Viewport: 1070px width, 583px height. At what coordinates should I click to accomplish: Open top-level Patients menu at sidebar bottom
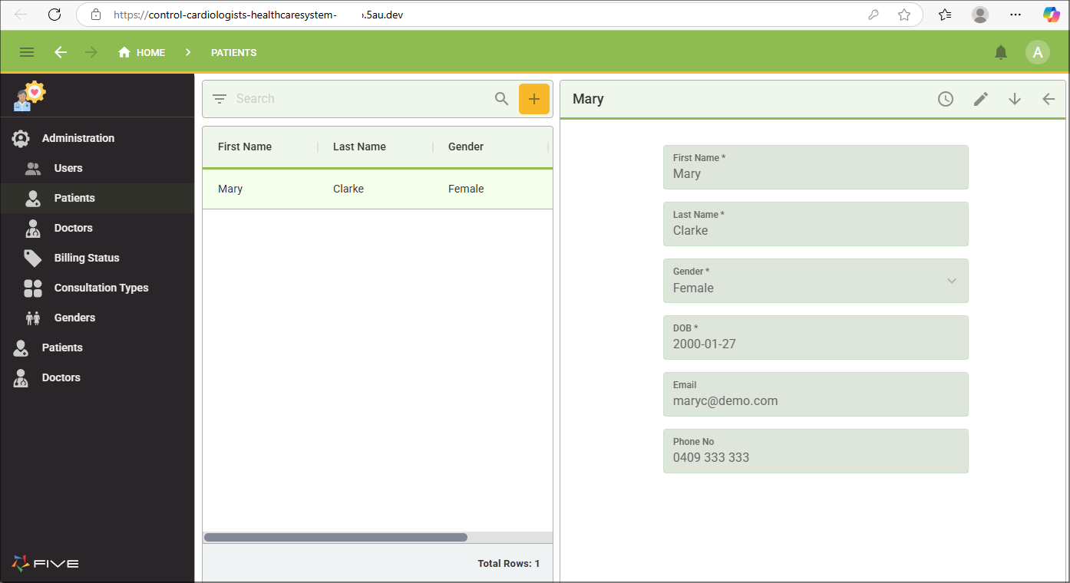pos(97,347)
